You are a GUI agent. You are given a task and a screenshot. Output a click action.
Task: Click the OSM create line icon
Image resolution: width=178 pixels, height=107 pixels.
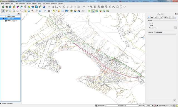tap(159, 17)
